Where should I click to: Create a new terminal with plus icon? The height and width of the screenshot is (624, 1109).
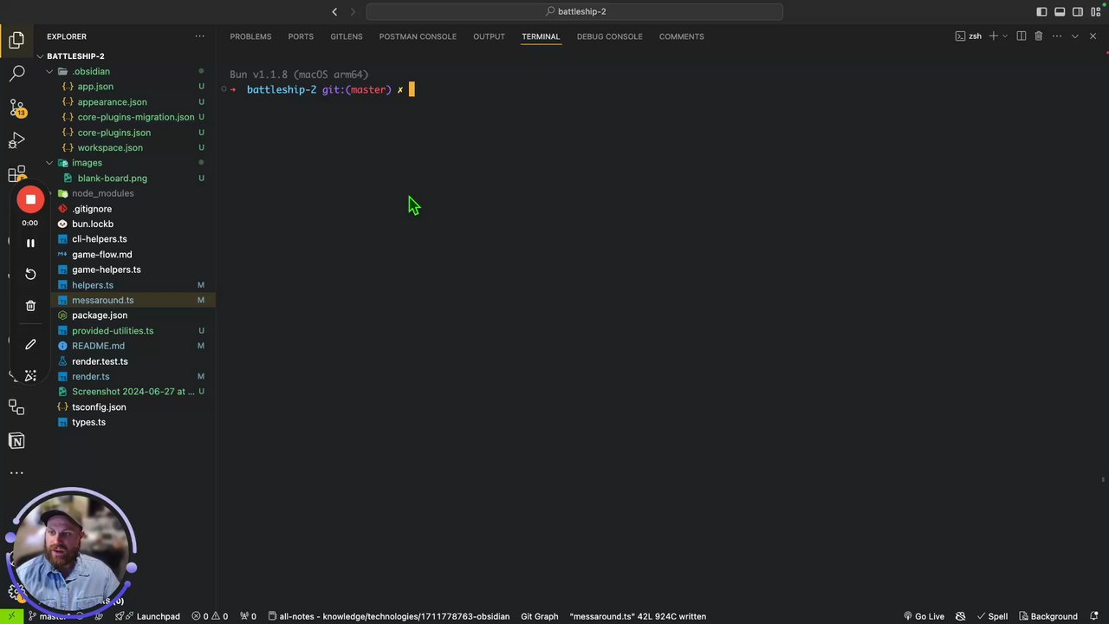coord(994,36)
